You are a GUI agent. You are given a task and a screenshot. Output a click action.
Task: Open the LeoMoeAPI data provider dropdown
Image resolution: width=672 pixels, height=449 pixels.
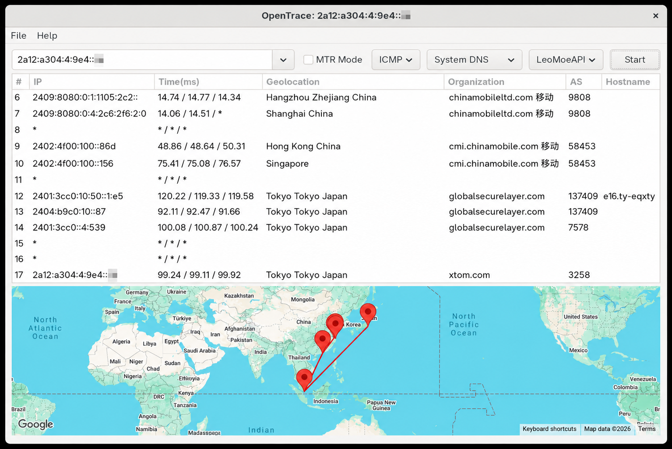coord(566,60)
